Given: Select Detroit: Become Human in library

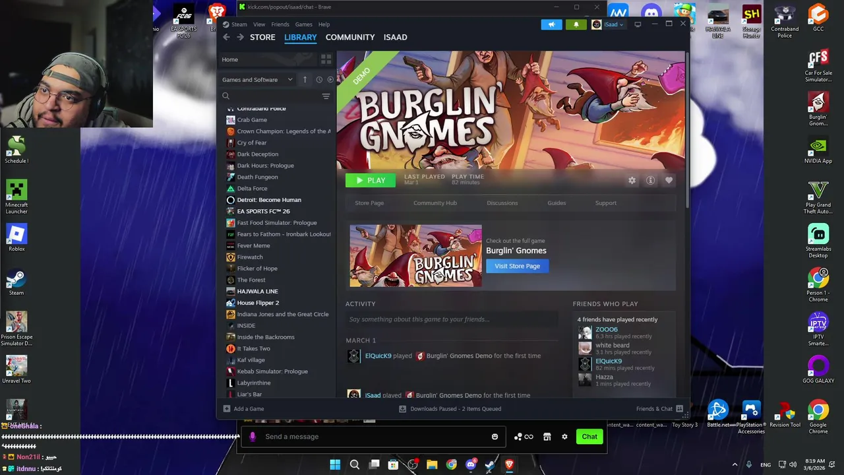Looking at the screenshot, I should [x=269, y=200].
